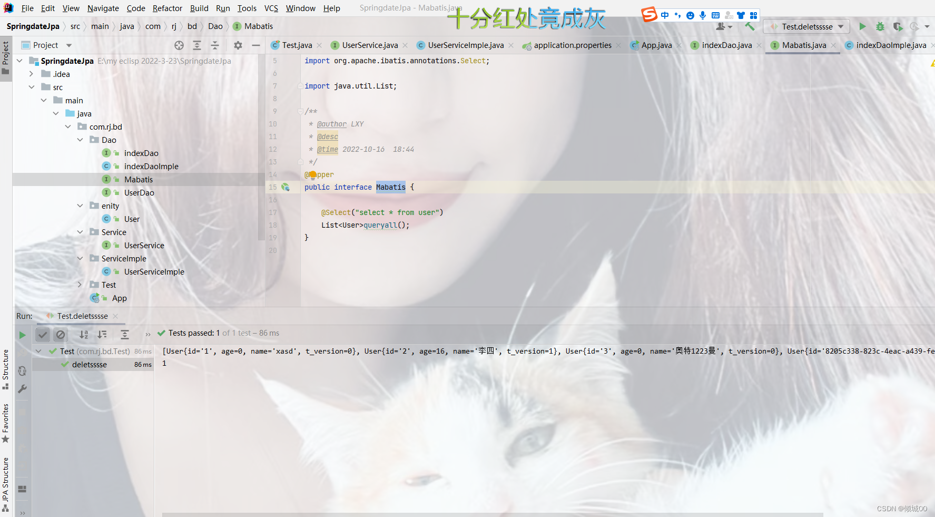This screenshot has width=935, height=517.
Task: Expand the Test package in tree
Action: (x=80, y=285)
